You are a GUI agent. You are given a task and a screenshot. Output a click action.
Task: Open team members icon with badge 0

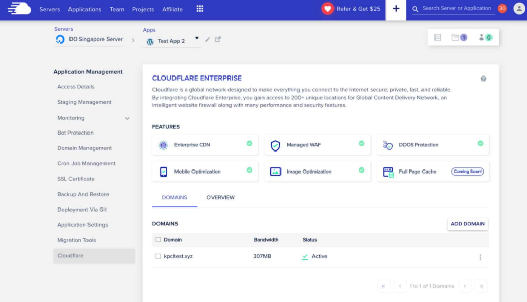(x=485, y=37)
